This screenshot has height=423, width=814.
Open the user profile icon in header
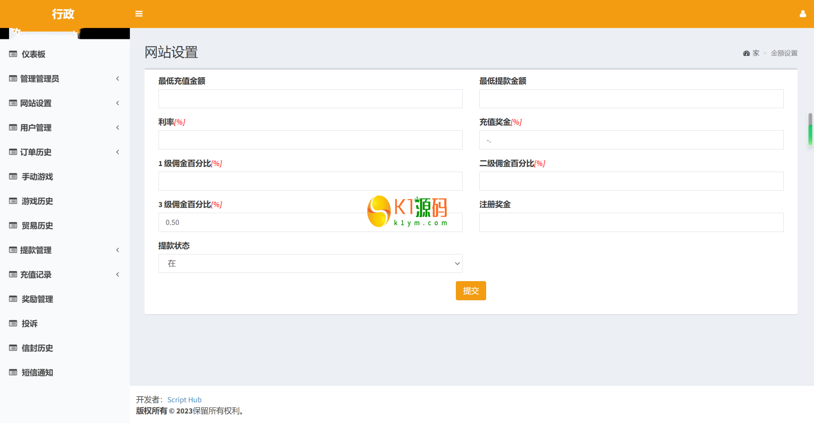click(803, 14)
